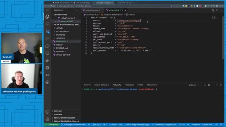Switch to the Ports tab
This screenshot has height=127, width=226.
[x=140, y=85]
